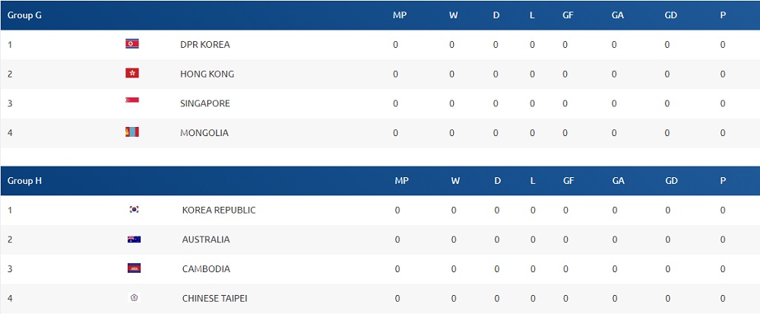Click the P column header in Group G

click(x=723, y=15)
